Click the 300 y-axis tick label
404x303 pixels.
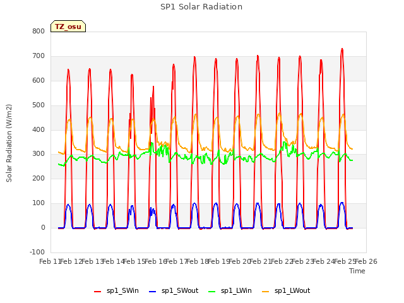[39, 154]
